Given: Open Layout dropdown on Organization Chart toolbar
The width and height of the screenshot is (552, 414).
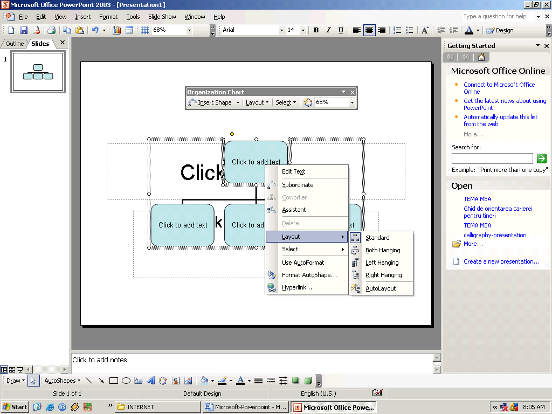Looking at the screenshot, I should click(257, 102).
